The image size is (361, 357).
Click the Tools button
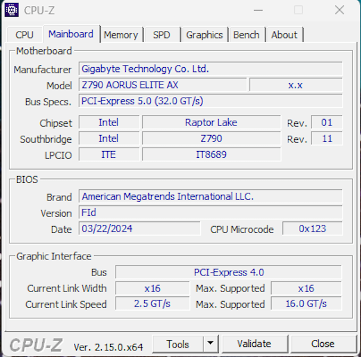178,344
